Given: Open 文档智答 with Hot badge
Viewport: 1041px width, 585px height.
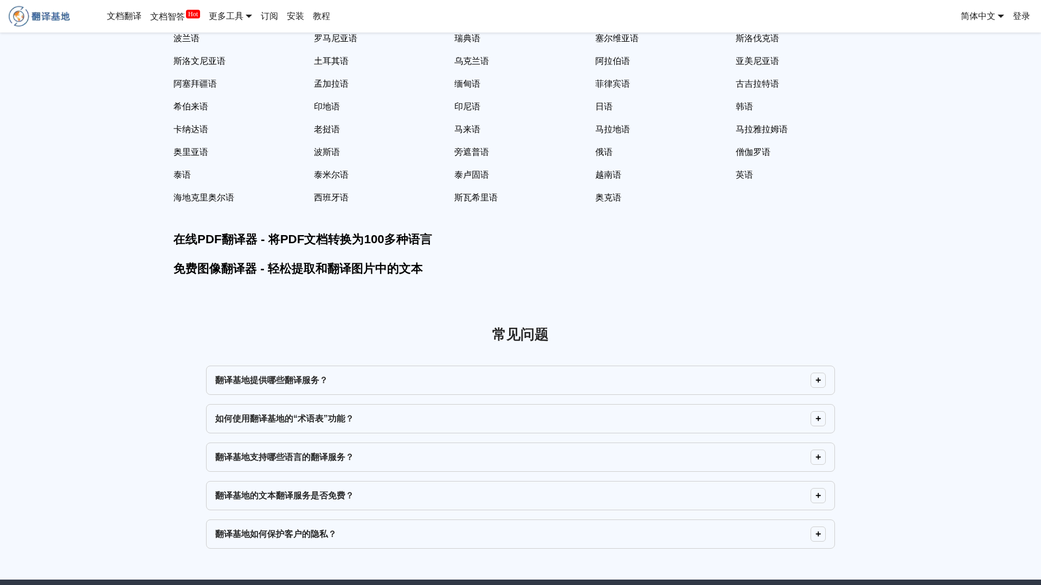Looking at the screenshot, I should [x=168, y=17].
